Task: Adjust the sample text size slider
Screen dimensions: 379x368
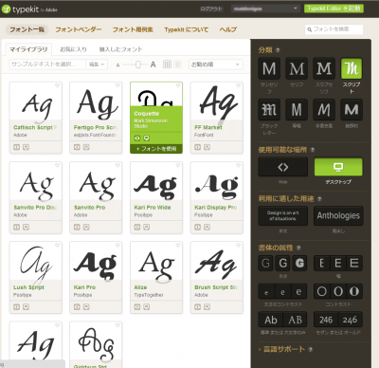Action: 137,64
